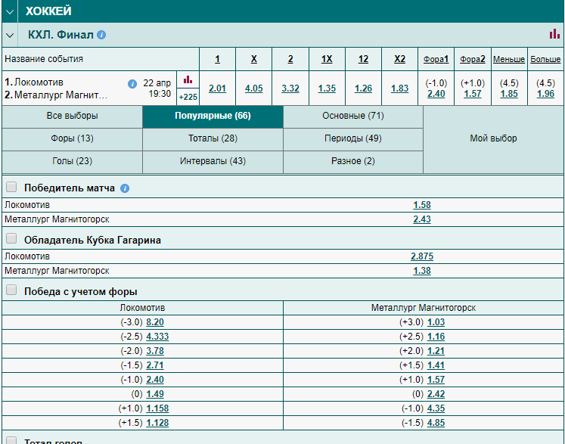This screenshot has height=444, width=565.
Task: Select draw odds 4.05
Action: pos(253,88)
